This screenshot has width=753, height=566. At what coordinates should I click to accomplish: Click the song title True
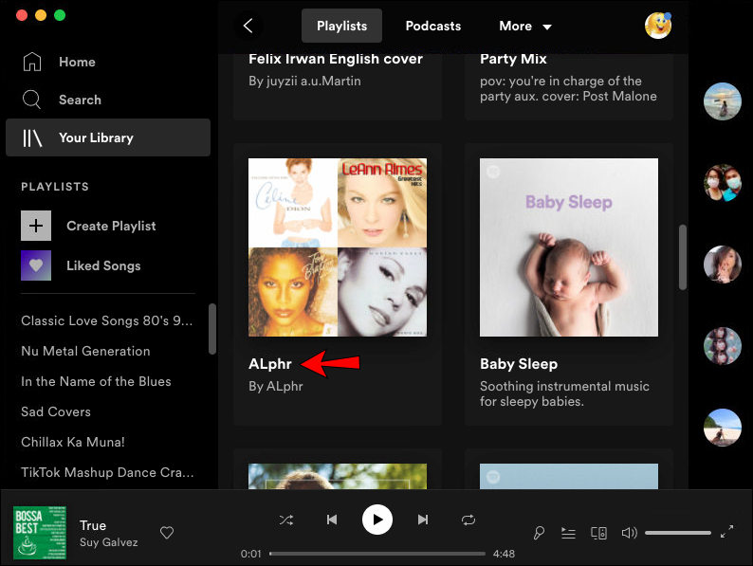pos(93,525)
